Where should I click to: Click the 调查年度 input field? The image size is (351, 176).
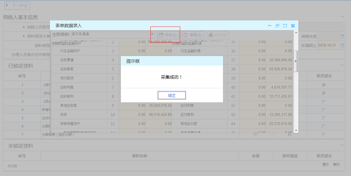tap(329, 36)
